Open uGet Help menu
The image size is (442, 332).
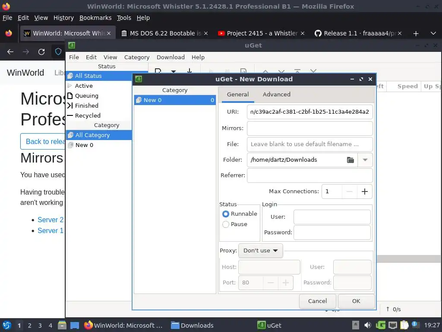point(198,57)
